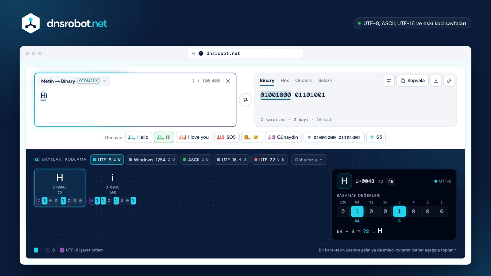The height and width of the screenshot is (276, 491).
Task: Click the OTOMATİK auto-detect badge
Action: point(88,81)
